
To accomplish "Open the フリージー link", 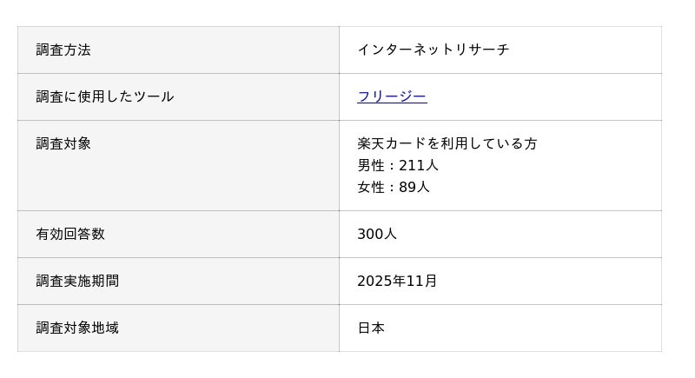I will click(392, 96).
